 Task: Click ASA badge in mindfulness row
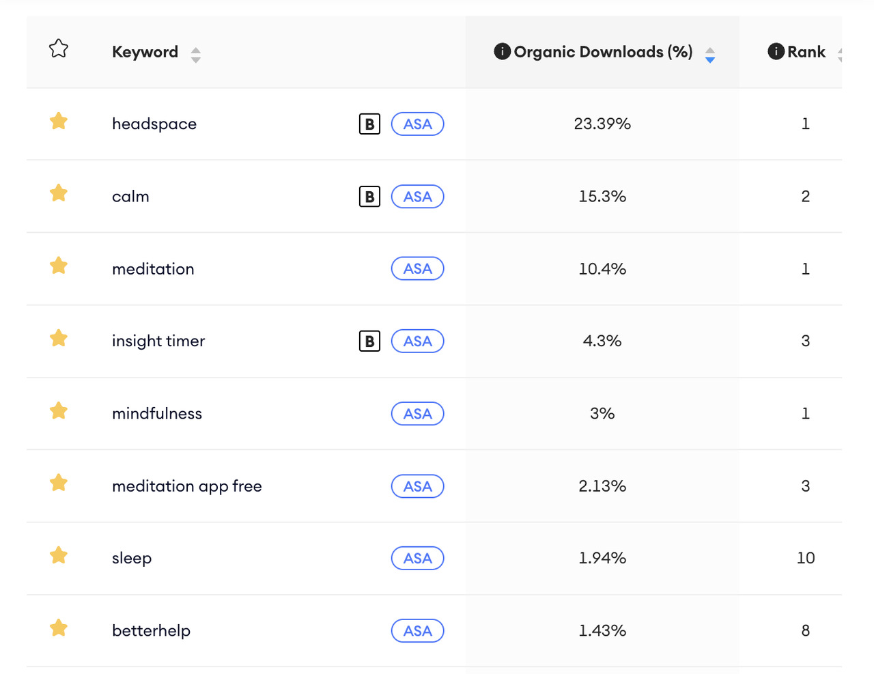(418, 414)
